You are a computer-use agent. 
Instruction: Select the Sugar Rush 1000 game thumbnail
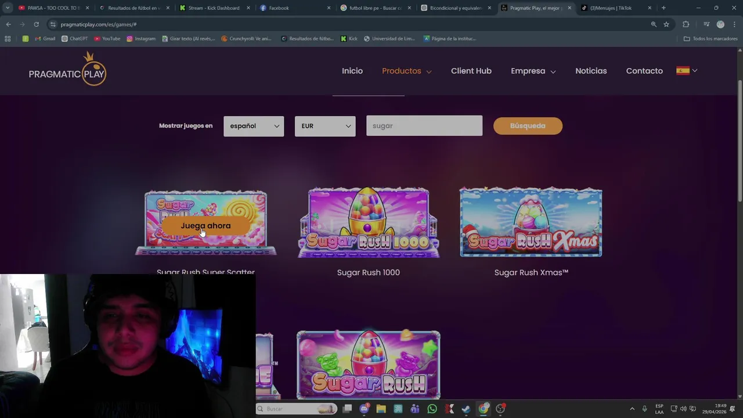click(x=369, y=222)
